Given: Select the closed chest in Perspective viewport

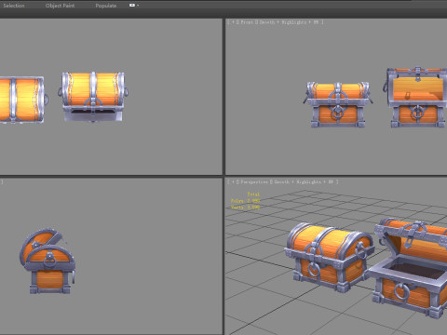Looking at the screenshot, I should pos(329,257).
